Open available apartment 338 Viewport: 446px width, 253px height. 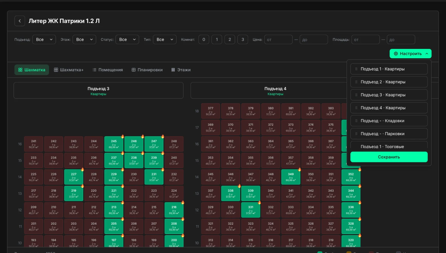coord(231,193)
